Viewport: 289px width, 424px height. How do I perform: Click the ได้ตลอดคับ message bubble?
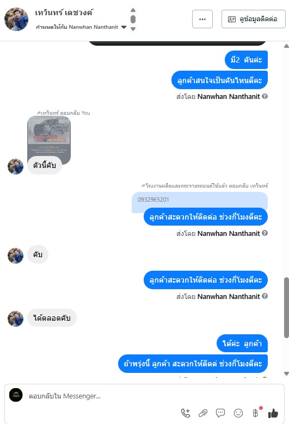(52, 318)
